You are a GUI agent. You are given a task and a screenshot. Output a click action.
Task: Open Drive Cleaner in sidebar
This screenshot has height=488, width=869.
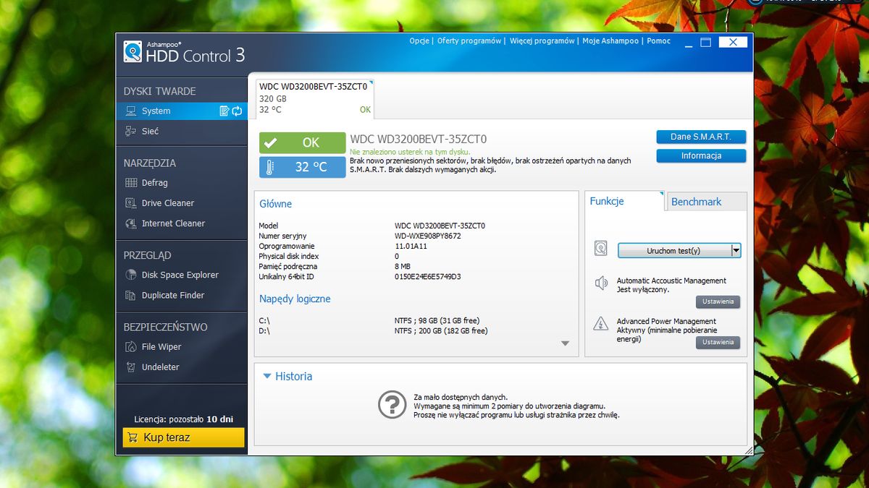pos(168,203)
